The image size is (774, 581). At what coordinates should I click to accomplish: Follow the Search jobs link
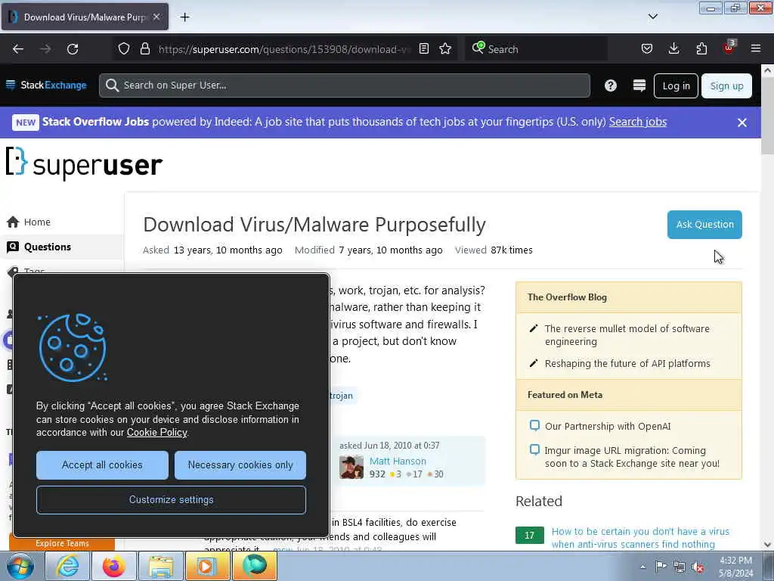pyautogui.click(x=638, y=122)
